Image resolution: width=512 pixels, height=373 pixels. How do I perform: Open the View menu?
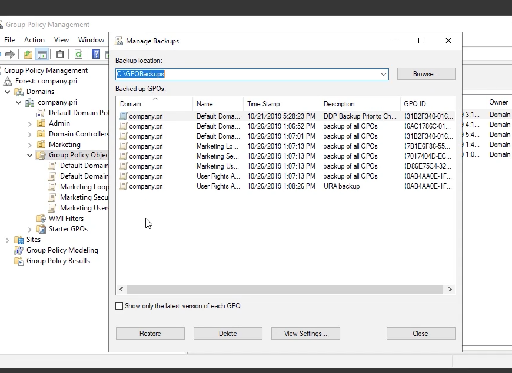[61, 40]
